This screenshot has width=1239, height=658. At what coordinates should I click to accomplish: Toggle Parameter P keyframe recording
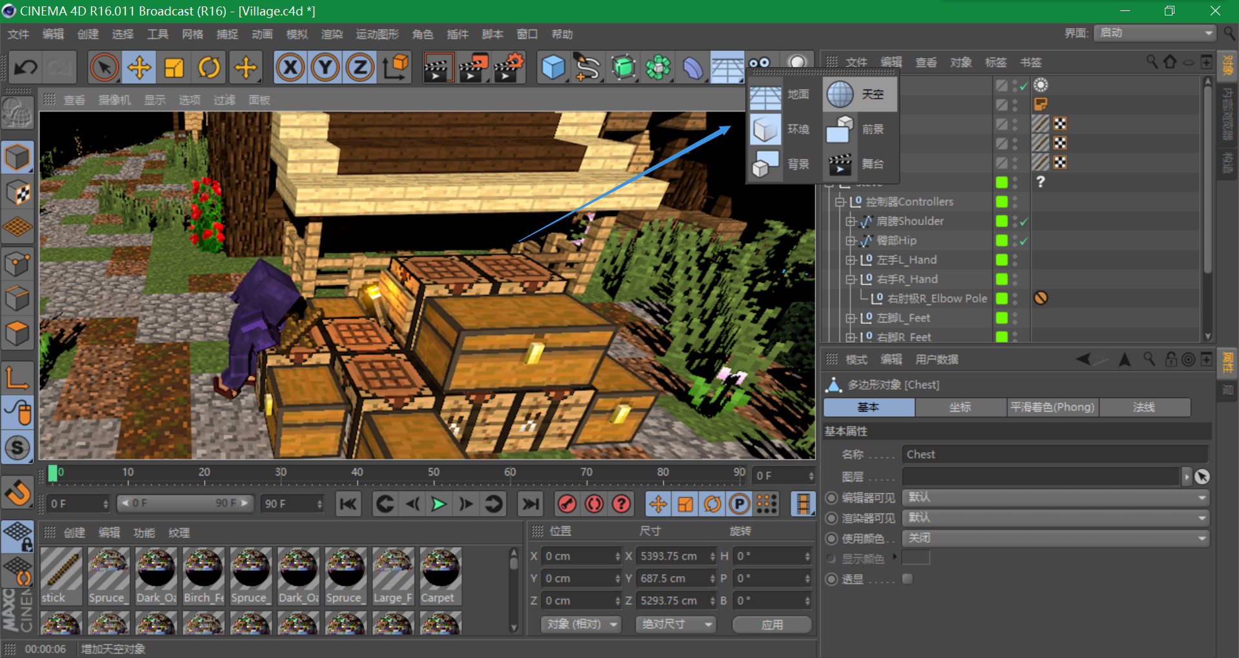(740, 504)
